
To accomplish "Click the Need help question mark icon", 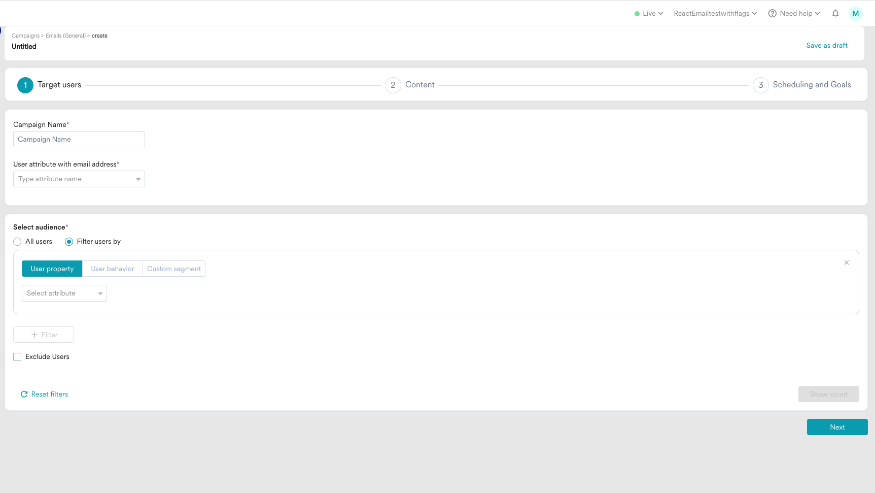I will 772,14.
